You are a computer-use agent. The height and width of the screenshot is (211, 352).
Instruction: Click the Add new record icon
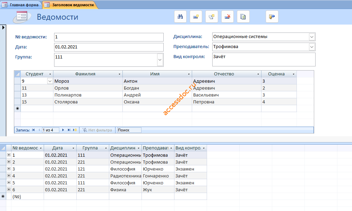tap(196, 17)
